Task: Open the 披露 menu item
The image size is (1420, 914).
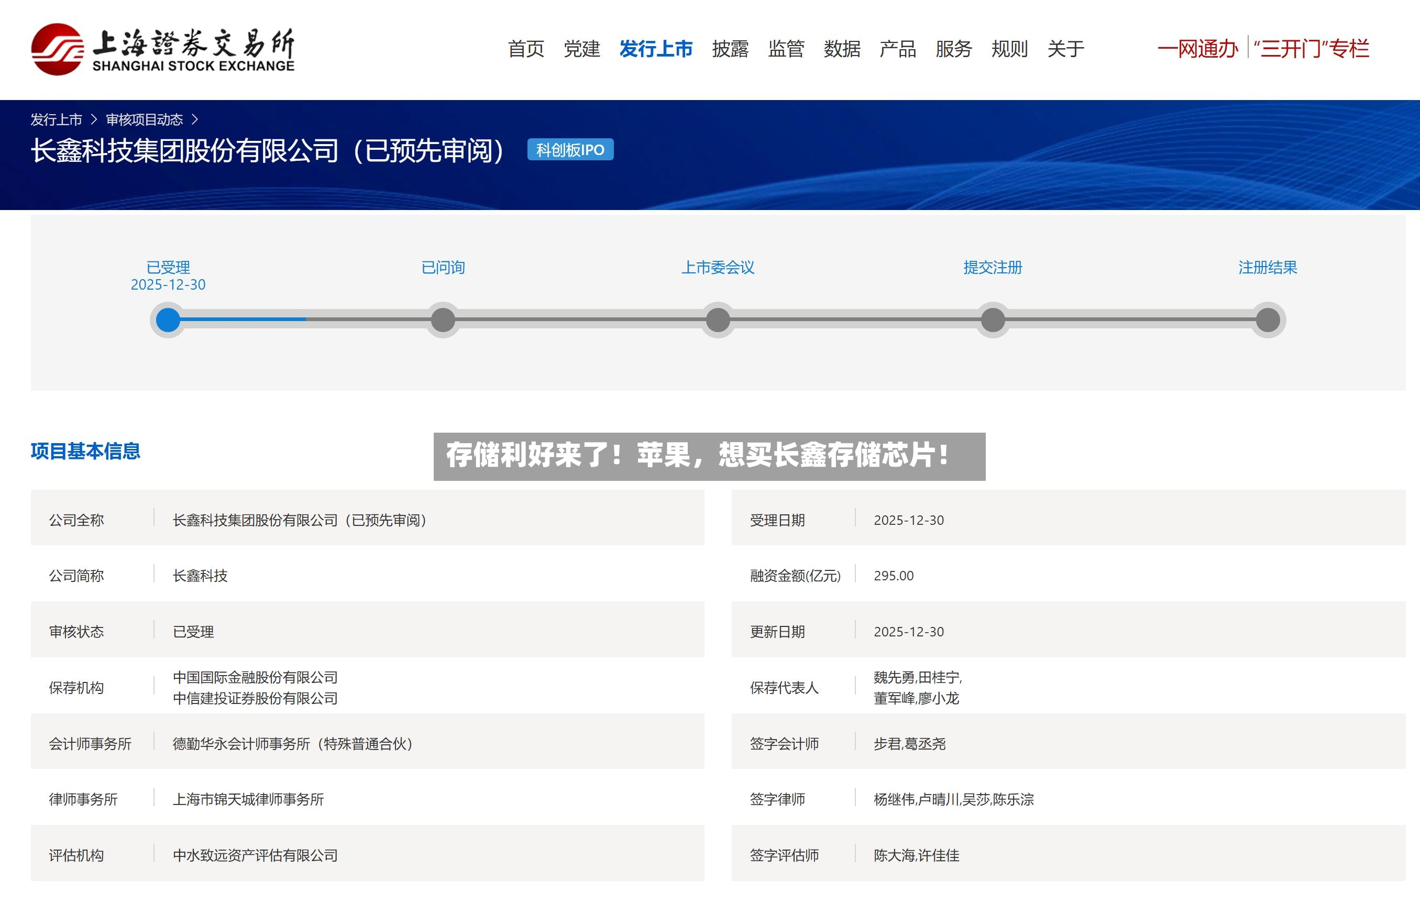Action: click(730, 49)
